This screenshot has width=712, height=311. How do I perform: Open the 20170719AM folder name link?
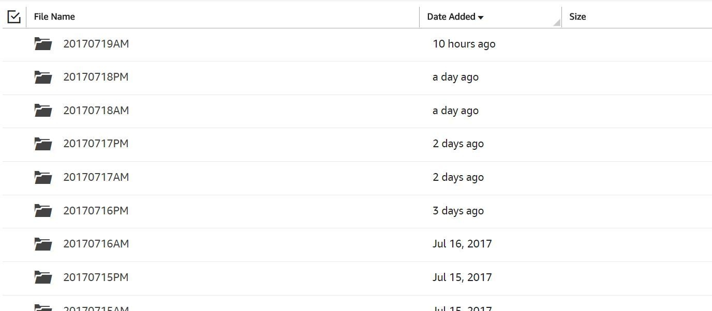click(x=96, y=44)
